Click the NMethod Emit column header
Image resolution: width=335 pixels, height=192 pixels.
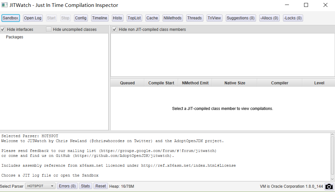[195, 83]
